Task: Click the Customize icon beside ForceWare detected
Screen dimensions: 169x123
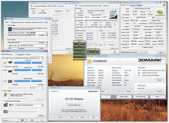Action: [x=47, y=42]
